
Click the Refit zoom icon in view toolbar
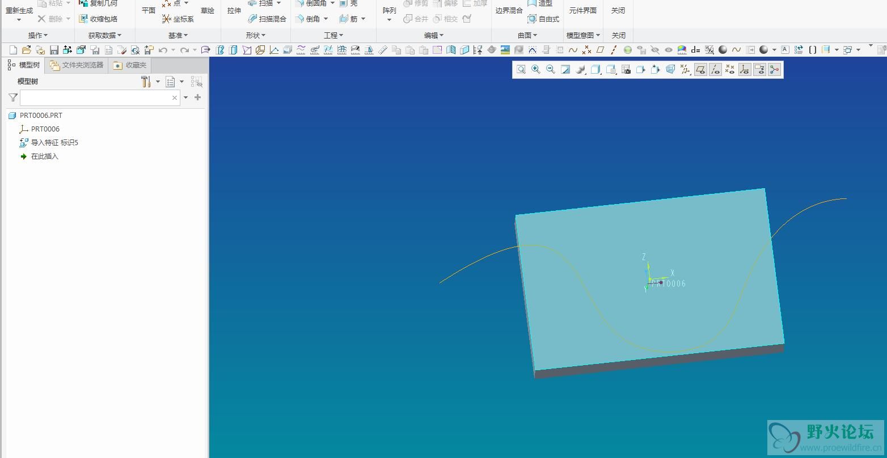pyautogui.click(x=521, y=70)
